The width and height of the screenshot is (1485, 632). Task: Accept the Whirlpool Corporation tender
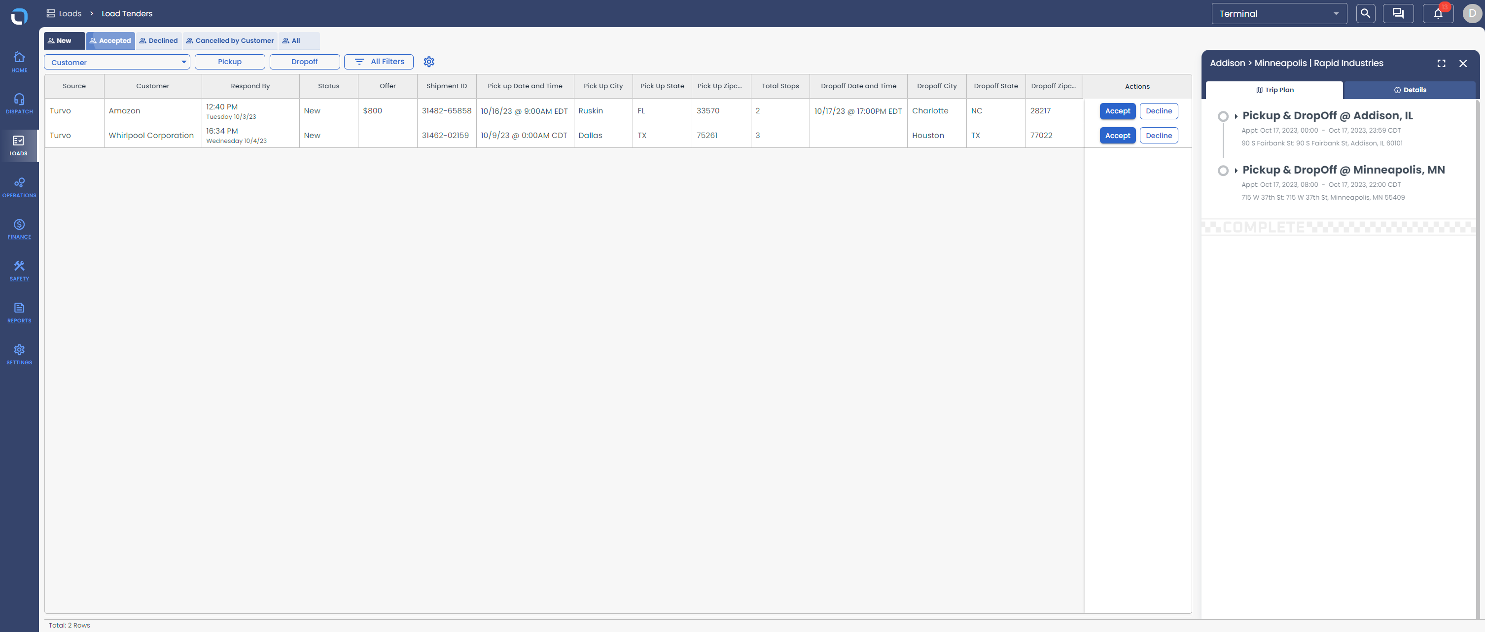(1117, 136)
